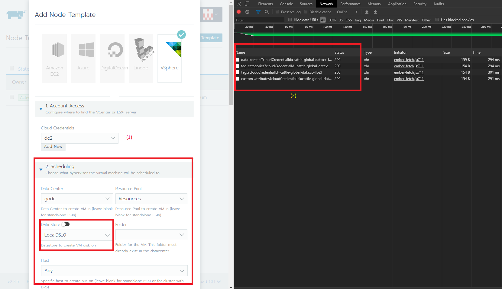Click the network filter input field
The width and height of the screenshot is (502, 289).
point(258,20)
